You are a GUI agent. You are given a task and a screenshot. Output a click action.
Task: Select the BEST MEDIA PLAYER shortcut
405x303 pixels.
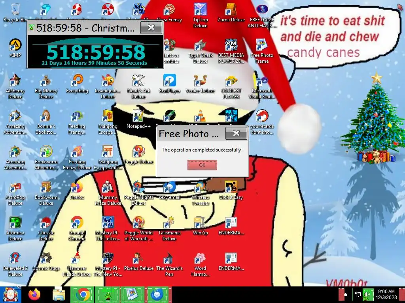(x=231, y=51)
